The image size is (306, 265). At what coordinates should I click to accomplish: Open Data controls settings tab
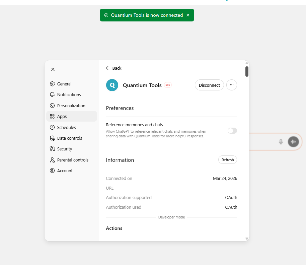click(x=72, y=138)
